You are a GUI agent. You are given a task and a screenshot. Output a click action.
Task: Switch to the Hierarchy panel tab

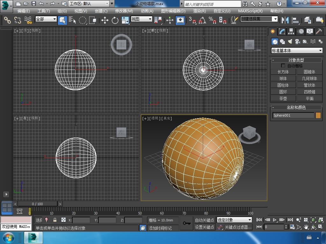point(291,31)
